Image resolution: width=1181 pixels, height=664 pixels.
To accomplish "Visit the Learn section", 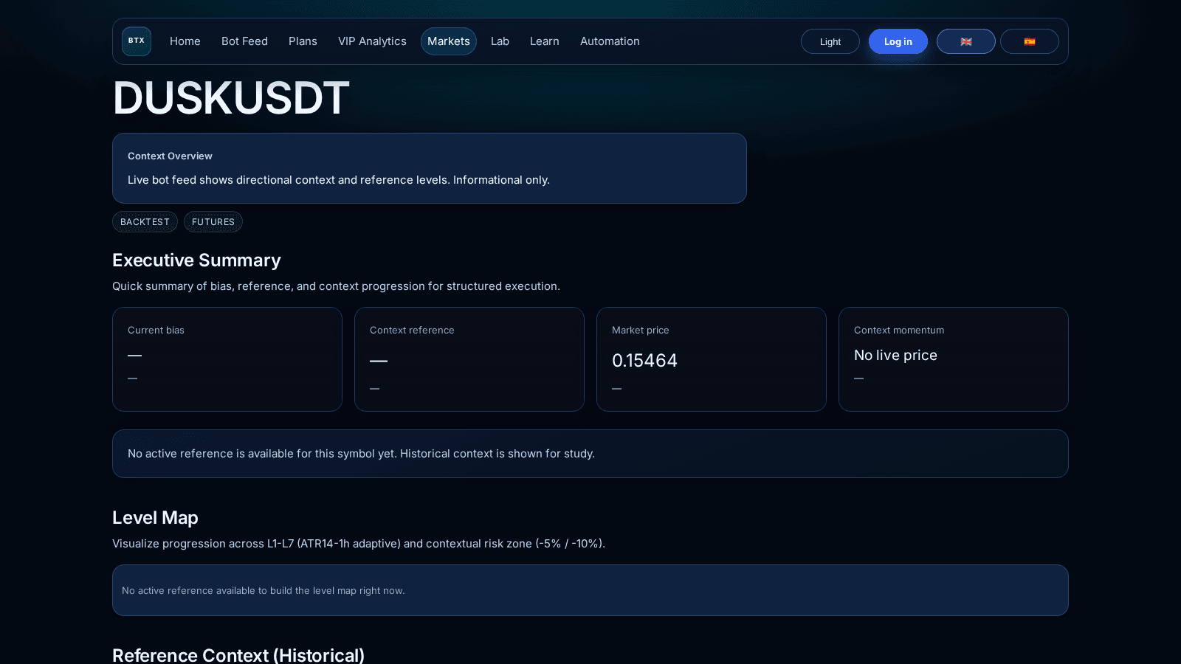I will 544,41.
